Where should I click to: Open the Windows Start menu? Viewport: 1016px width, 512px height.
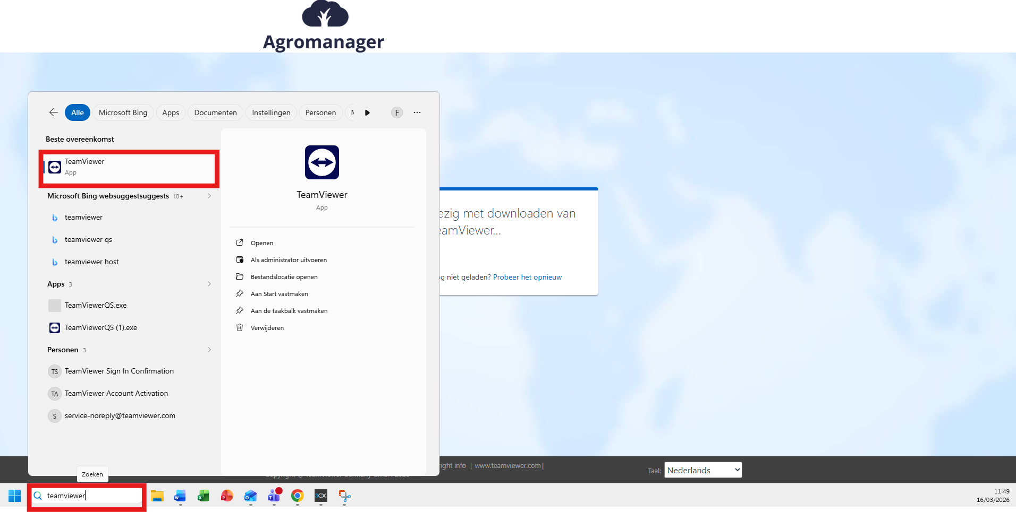[x=15, y=496]
